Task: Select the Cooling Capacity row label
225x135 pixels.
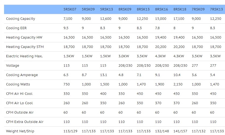Action: (20, 19)
